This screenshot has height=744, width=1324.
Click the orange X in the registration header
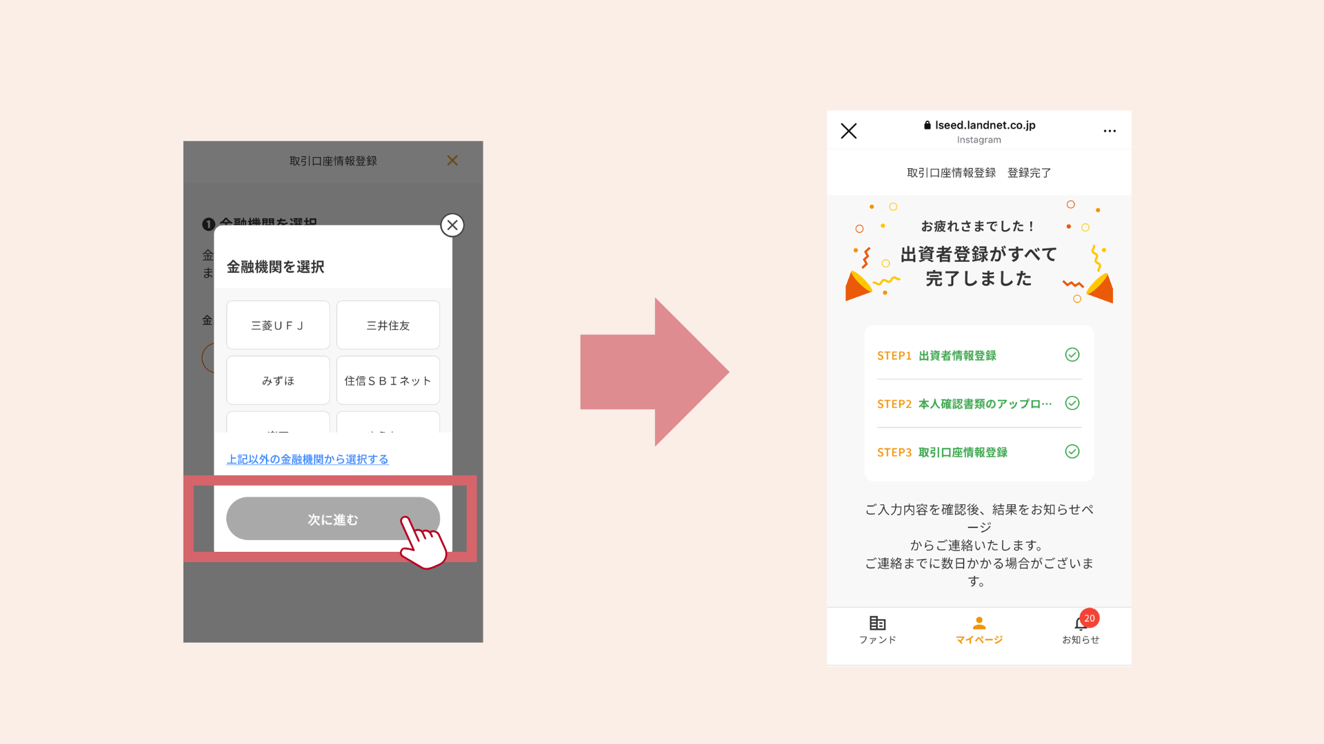tap(452, 161)
